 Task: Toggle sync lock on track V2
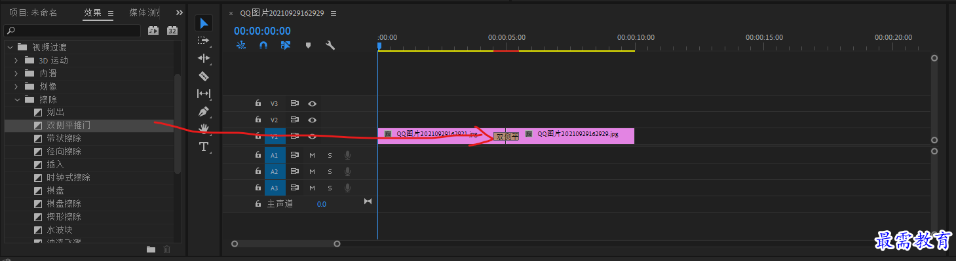[295, 120]
